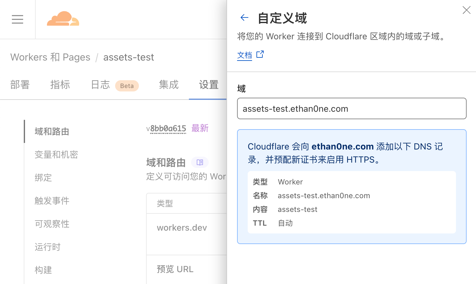Open 可观察性 settings section
Screen dimensions: 476x284
[52, 224]
